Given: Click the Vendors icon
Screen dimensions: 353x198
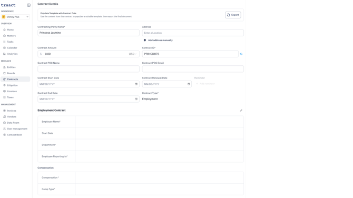Looking at the screenshot, I should [4, 117].
